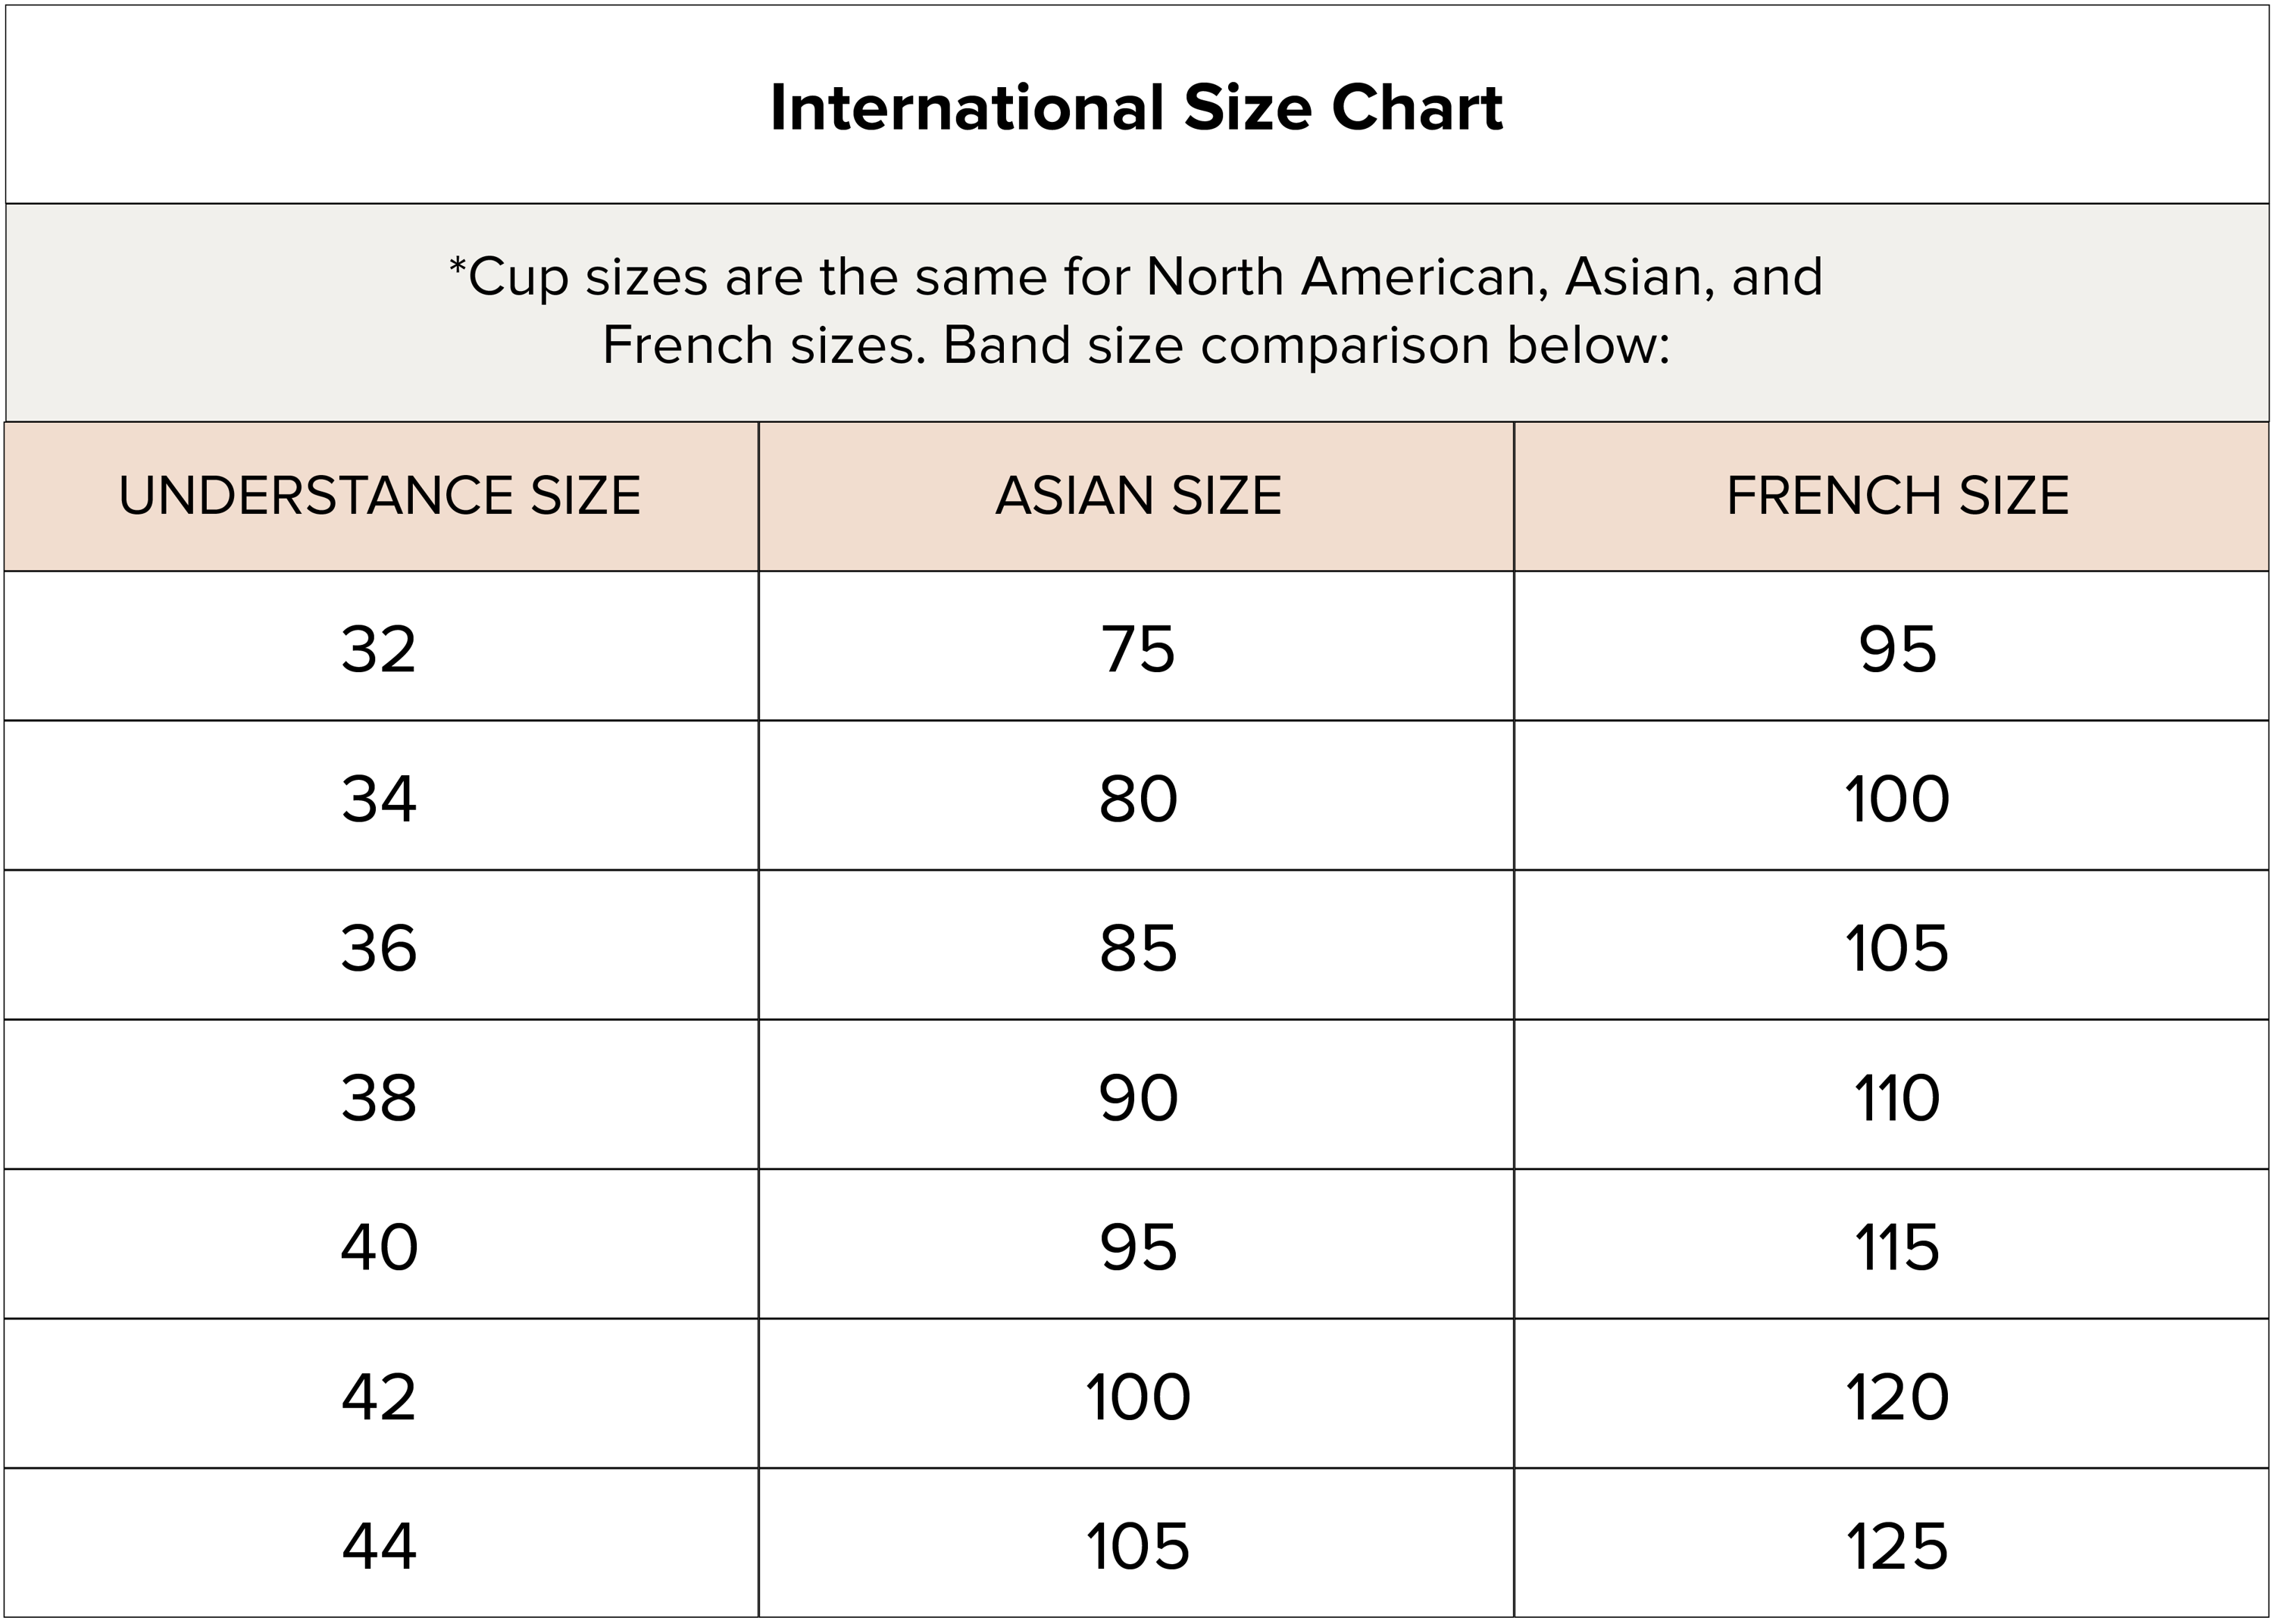This screenshot has width=2273, height=1624.
Task: Select the ASIAN SIZE column header
Action: tap(1136, 496)
